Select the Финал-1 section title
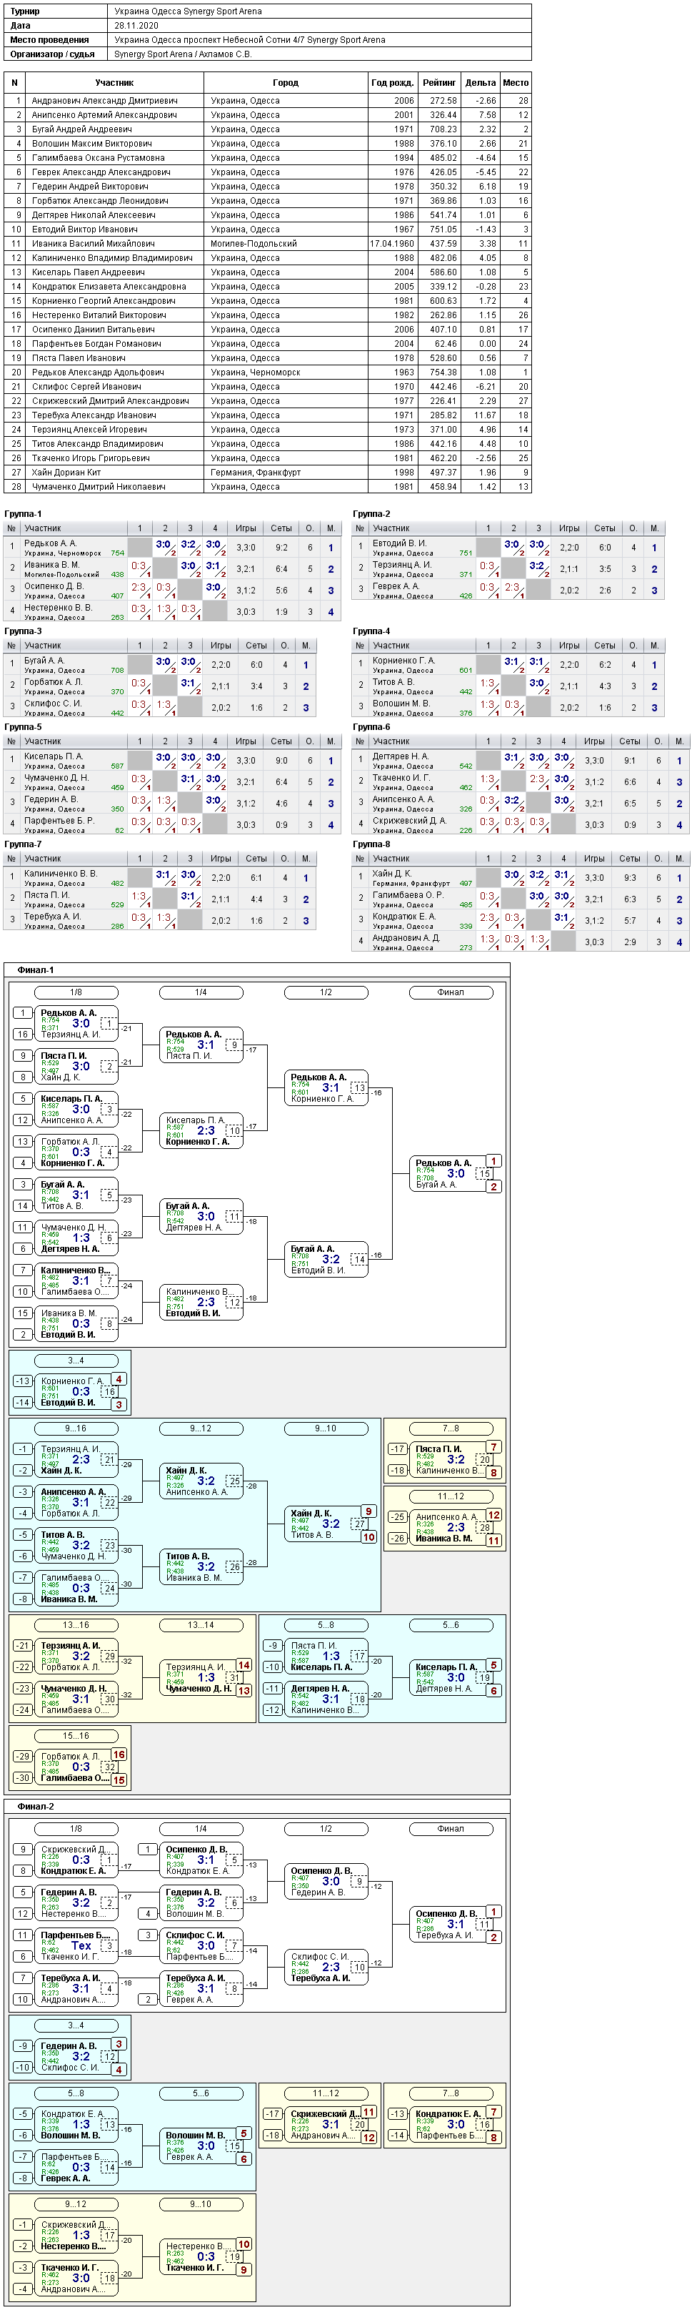This screenshot has width=697, height=2310. click(36, 969)
